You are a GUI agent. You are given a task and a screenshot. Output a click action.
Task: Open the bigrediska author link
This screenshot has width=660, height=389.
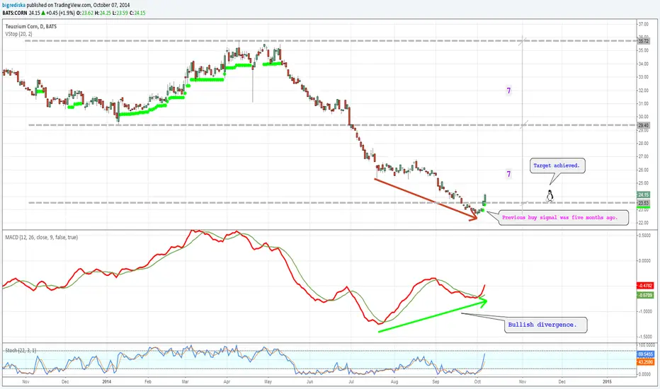coord(14,5)
